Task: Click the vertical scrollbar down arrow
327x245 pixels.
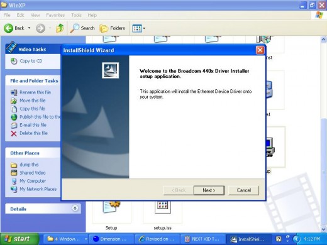Action: point(323,229)
